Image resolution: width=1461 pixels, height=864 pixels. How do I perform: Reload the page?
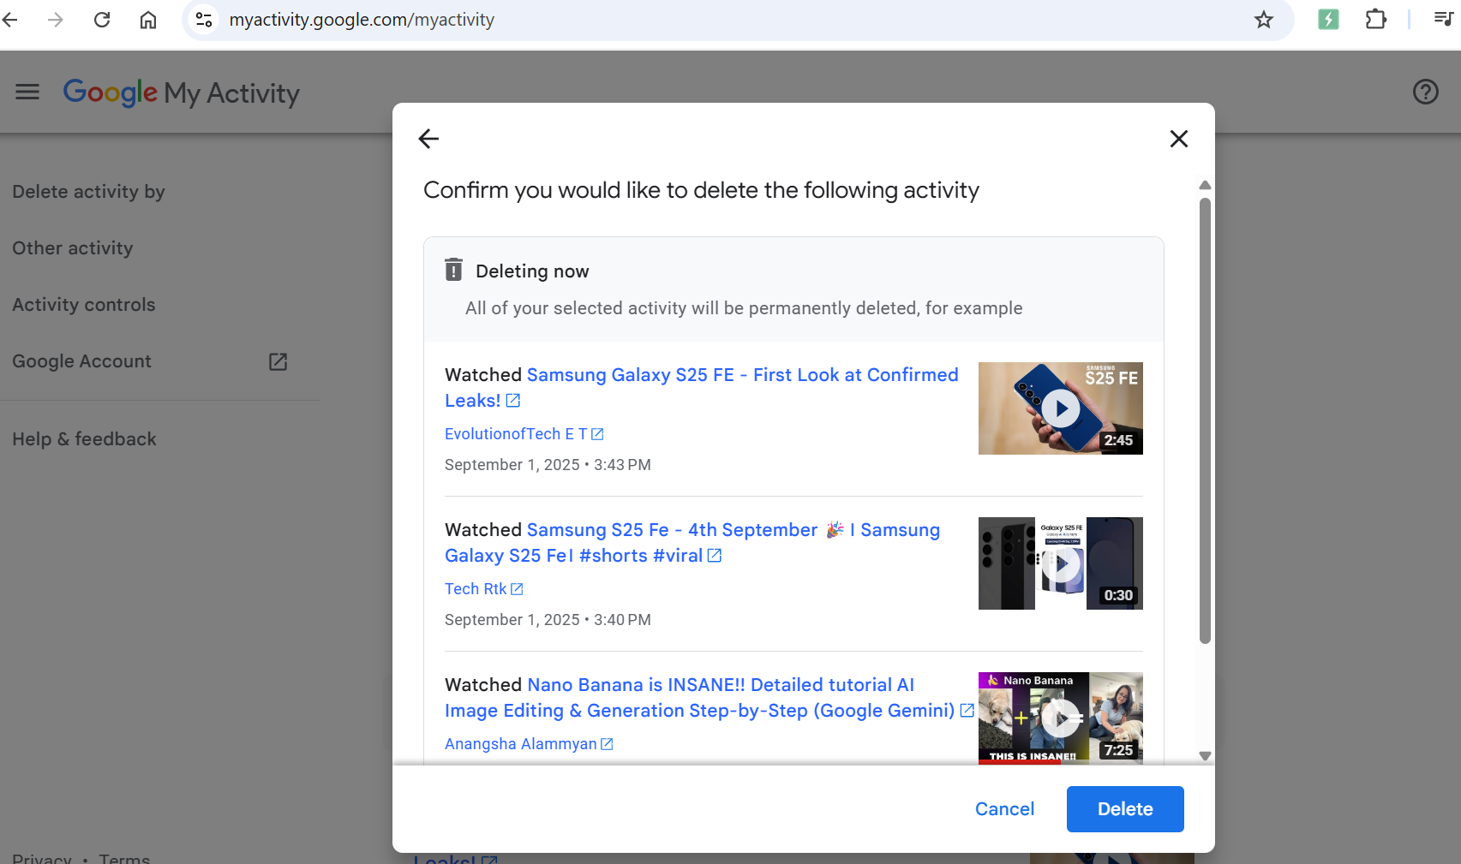click(102, 20)
